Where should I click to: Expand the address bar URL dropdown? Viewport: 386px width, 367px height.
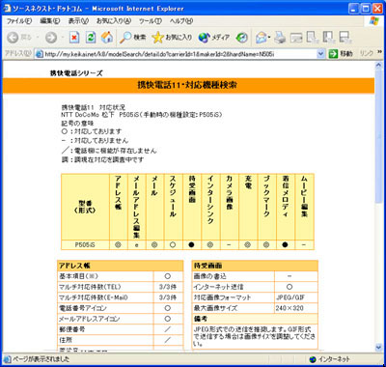coord(320,54)
